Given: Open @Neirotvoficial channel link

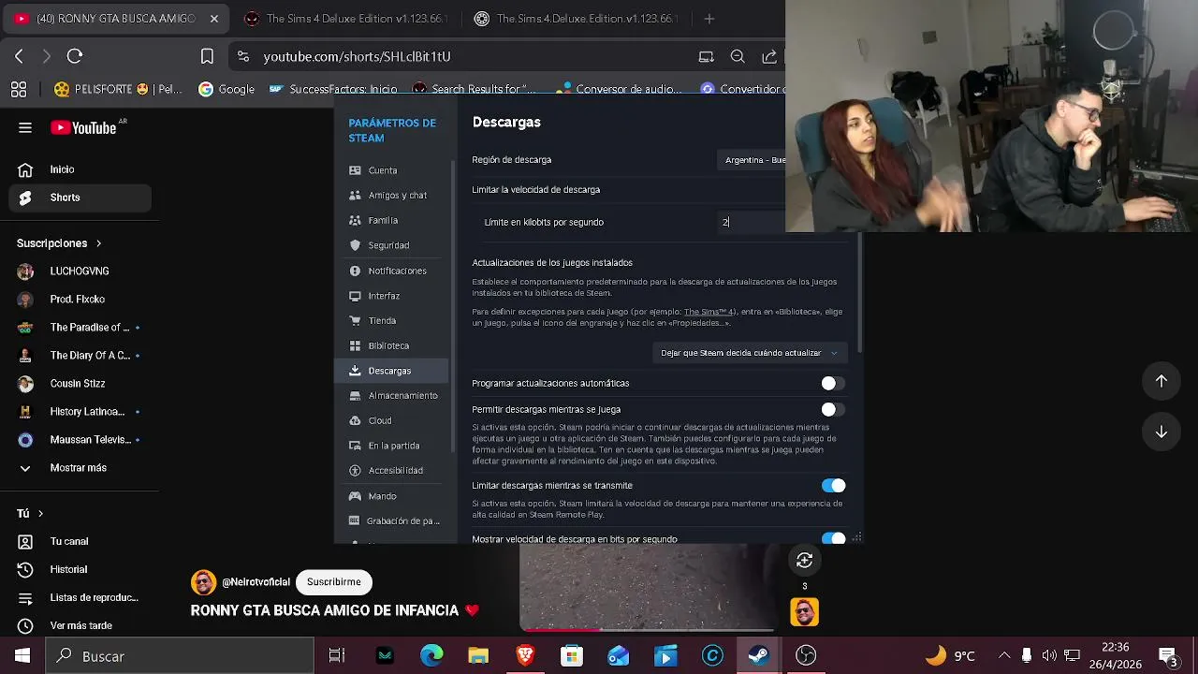Looking at the screenshot, I should coord(256,582).
